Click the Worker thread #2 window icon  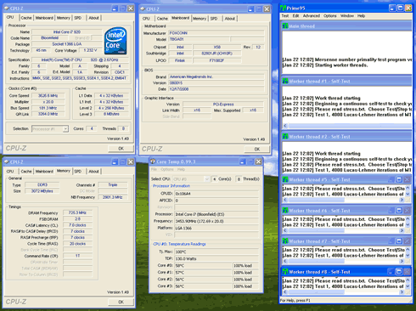285,137
